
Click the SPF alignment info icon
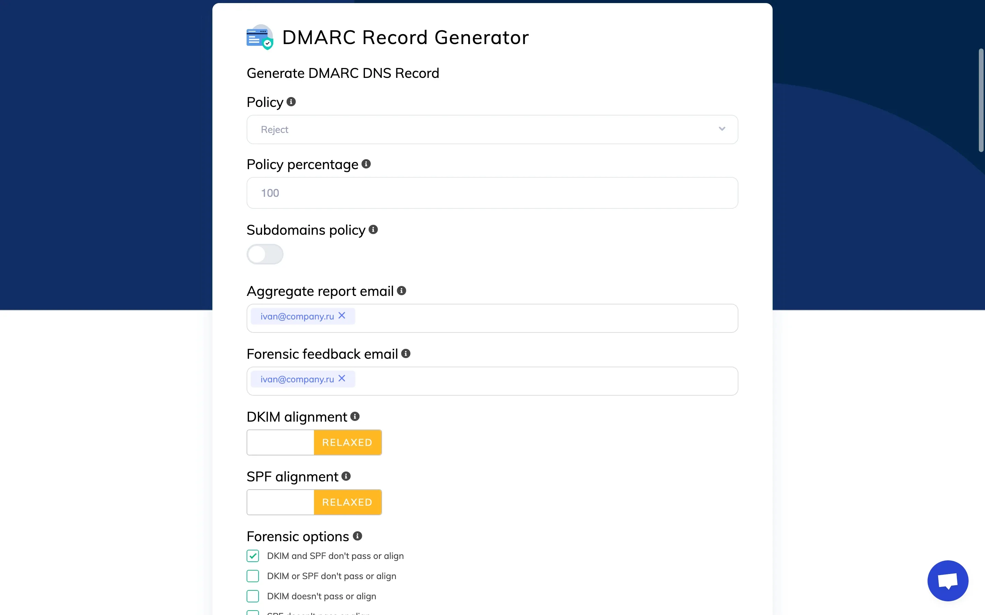346,476
